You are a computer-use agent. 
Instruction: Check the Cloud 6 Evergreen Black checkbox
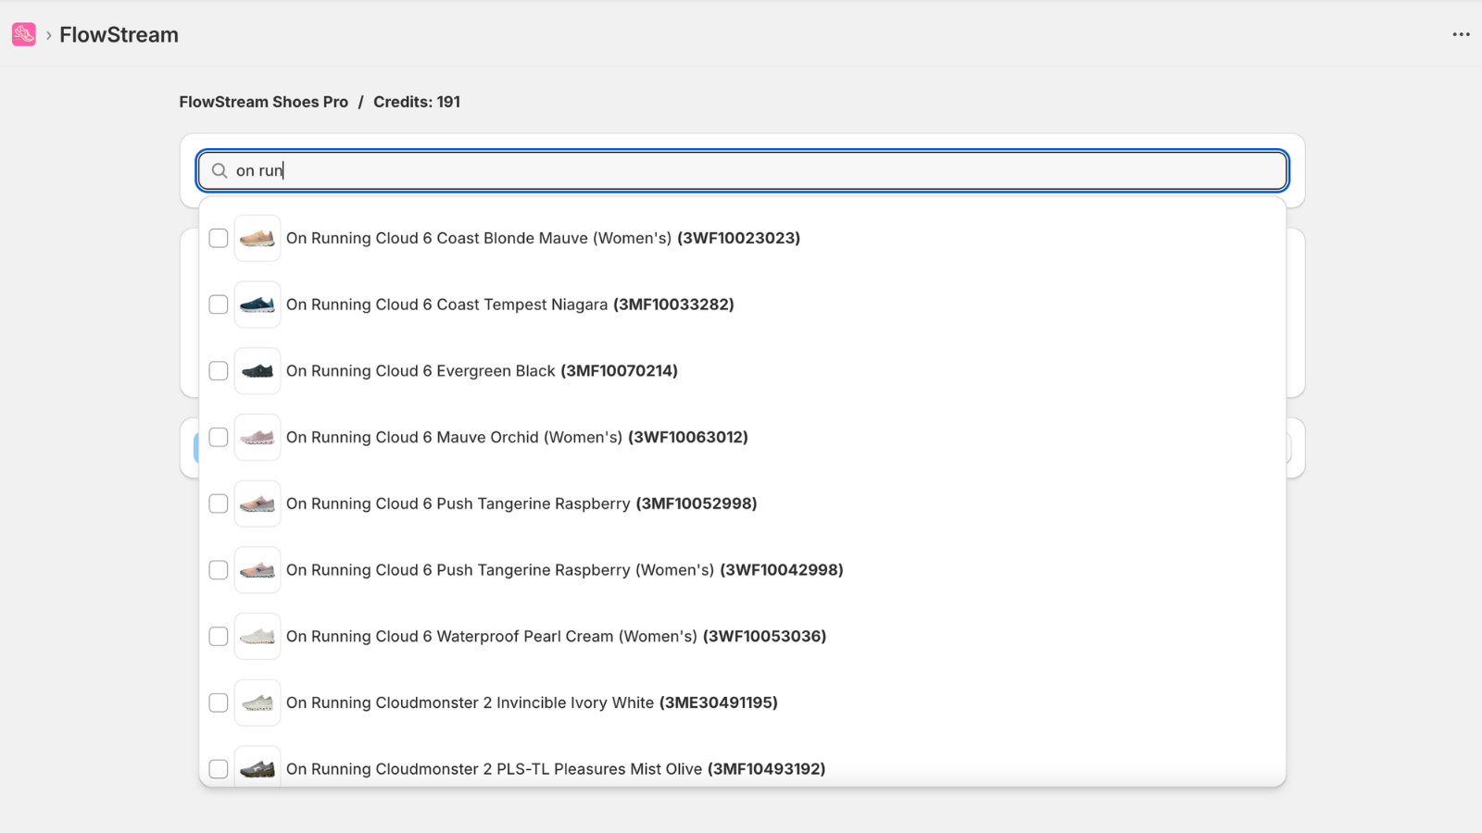tap(219, 371)
